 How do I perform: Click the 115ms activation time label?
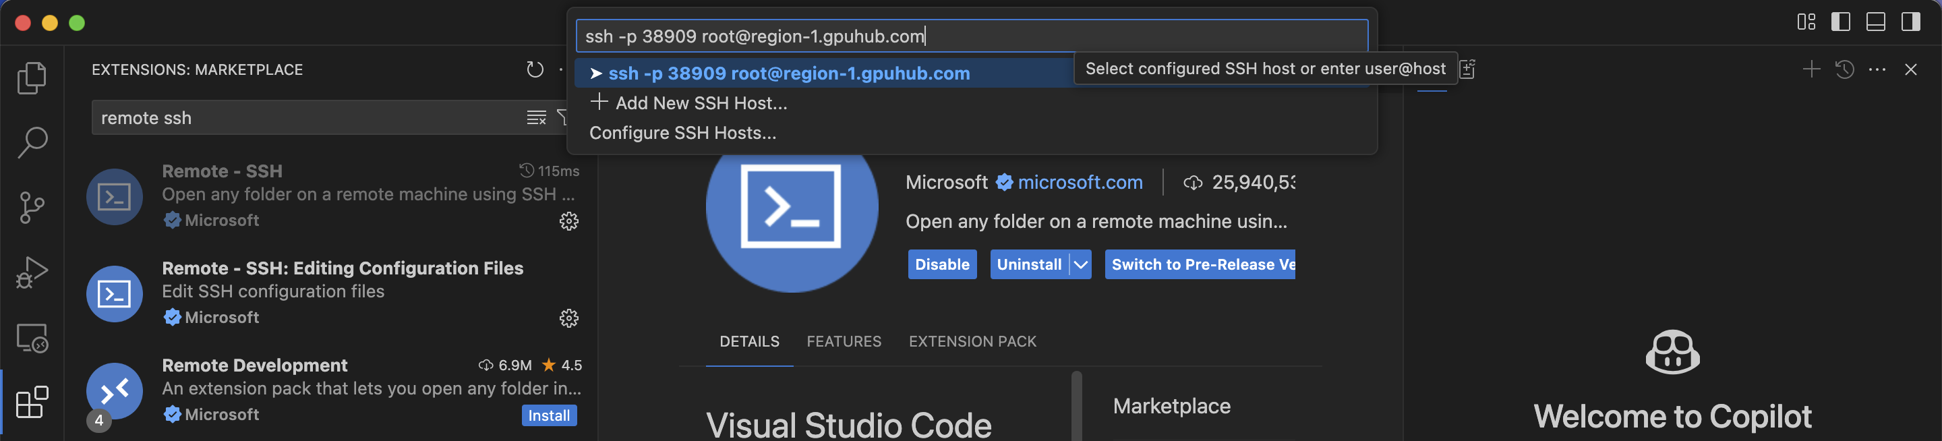point(558,171)
